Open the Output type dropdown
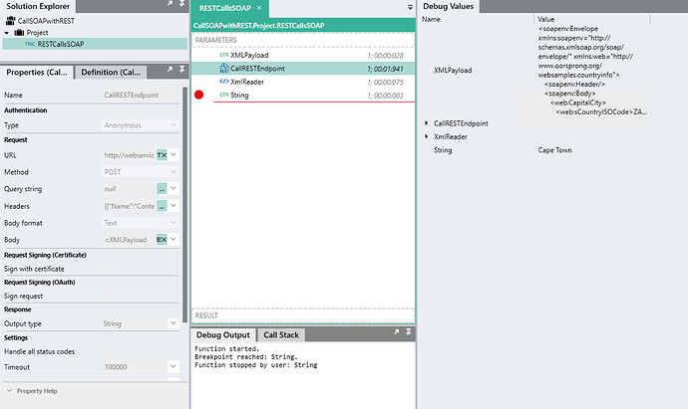 pyautogui.click(x=173, y=323)
